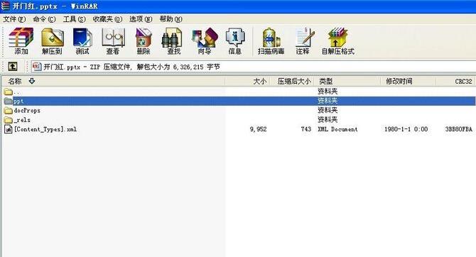Click the SFX (自解压格式) icon
The width and height of the screenshot is (476, 257).
(338, 41)
